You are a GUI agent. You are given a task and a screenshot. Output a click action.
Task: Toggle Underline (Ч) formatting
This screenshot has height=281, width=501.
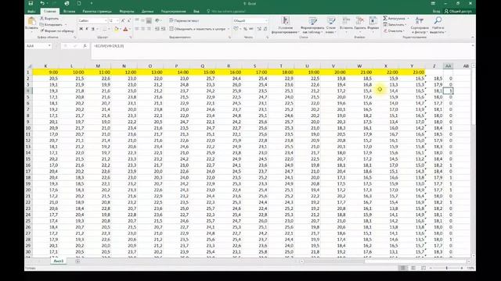pyautogui.click(x=92, y=29)
